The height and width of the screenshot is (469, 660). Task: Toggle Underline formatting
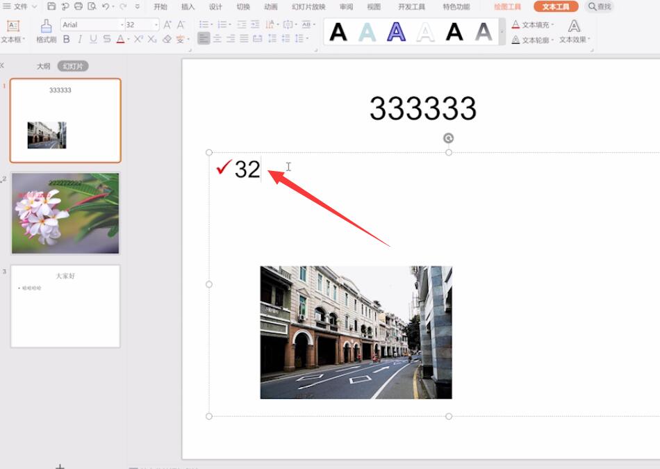coord(94,39)
